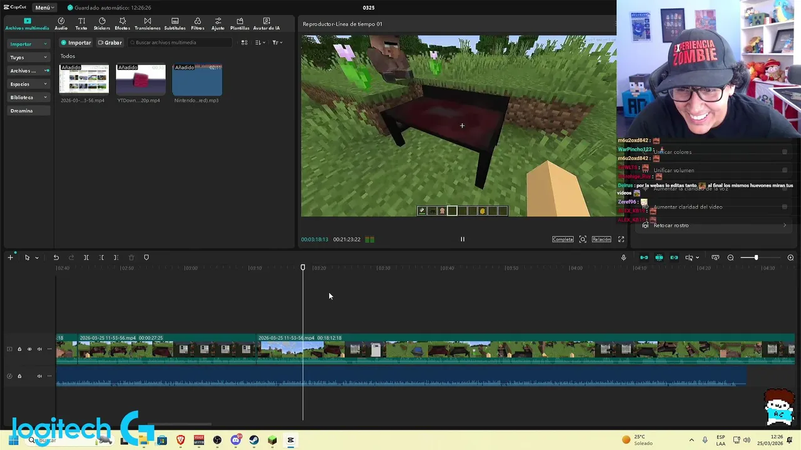
Task: Pause playback in the player
Action: pos(462,239)
